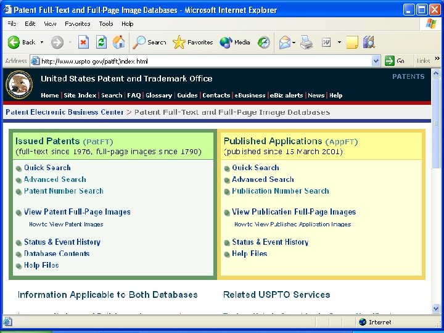Open the View menu
Screen dimensions: 444x333
point(50,24)
